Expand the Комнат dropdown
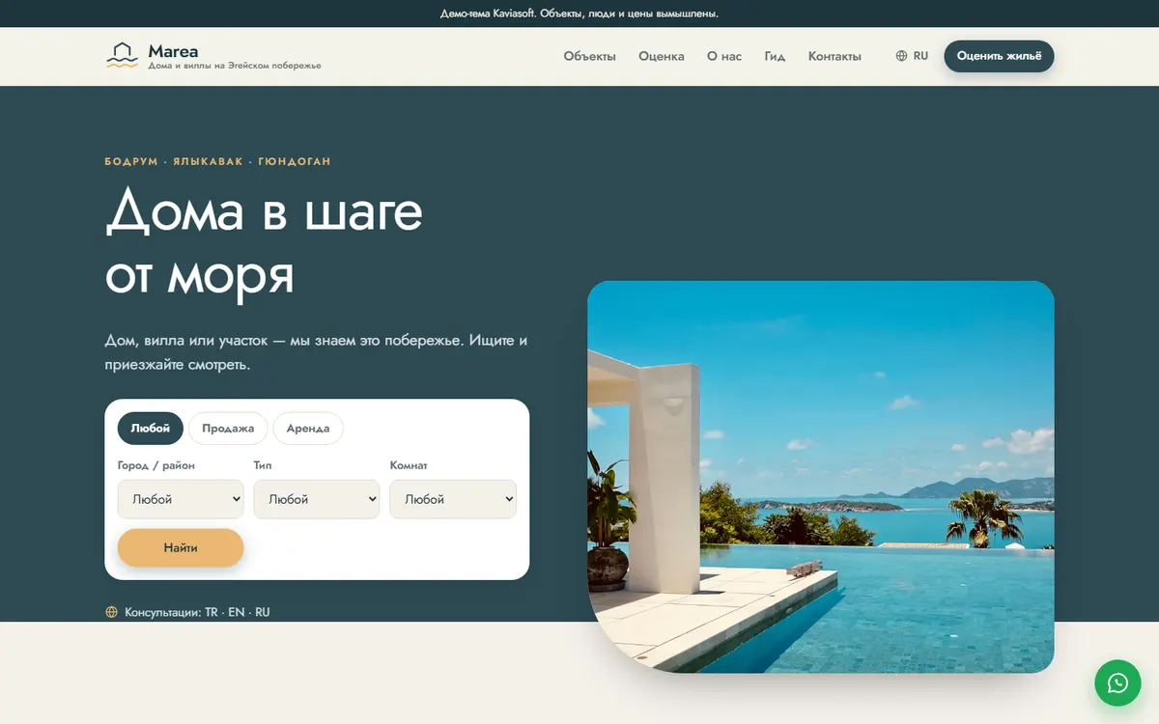This screenshot has width=1159, height=724. (x=453, y=499)
